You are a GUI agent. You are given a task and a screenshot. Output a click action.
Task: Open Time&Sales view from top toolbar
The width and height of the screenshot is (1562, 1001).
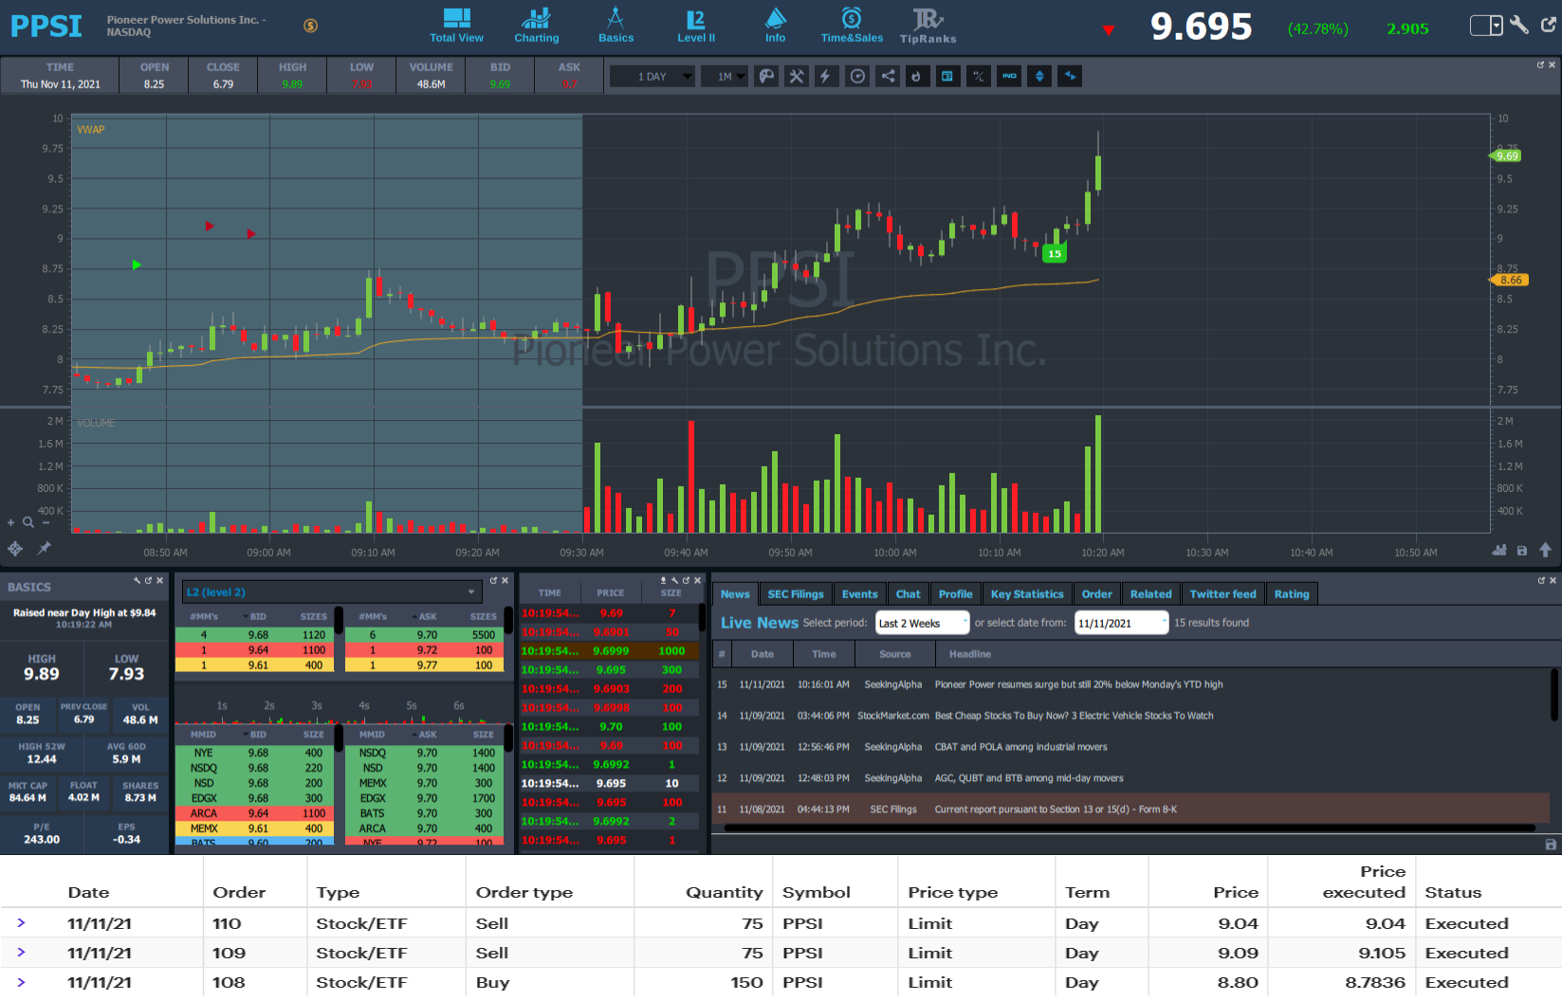coord(851,26)
